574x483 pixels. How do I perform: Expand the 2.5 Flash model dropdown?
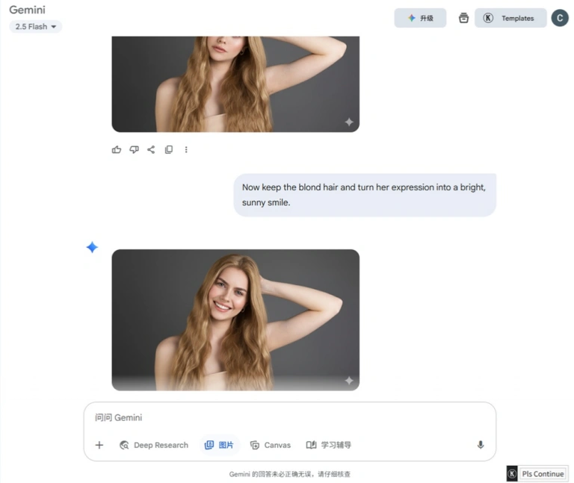point(36,27)
